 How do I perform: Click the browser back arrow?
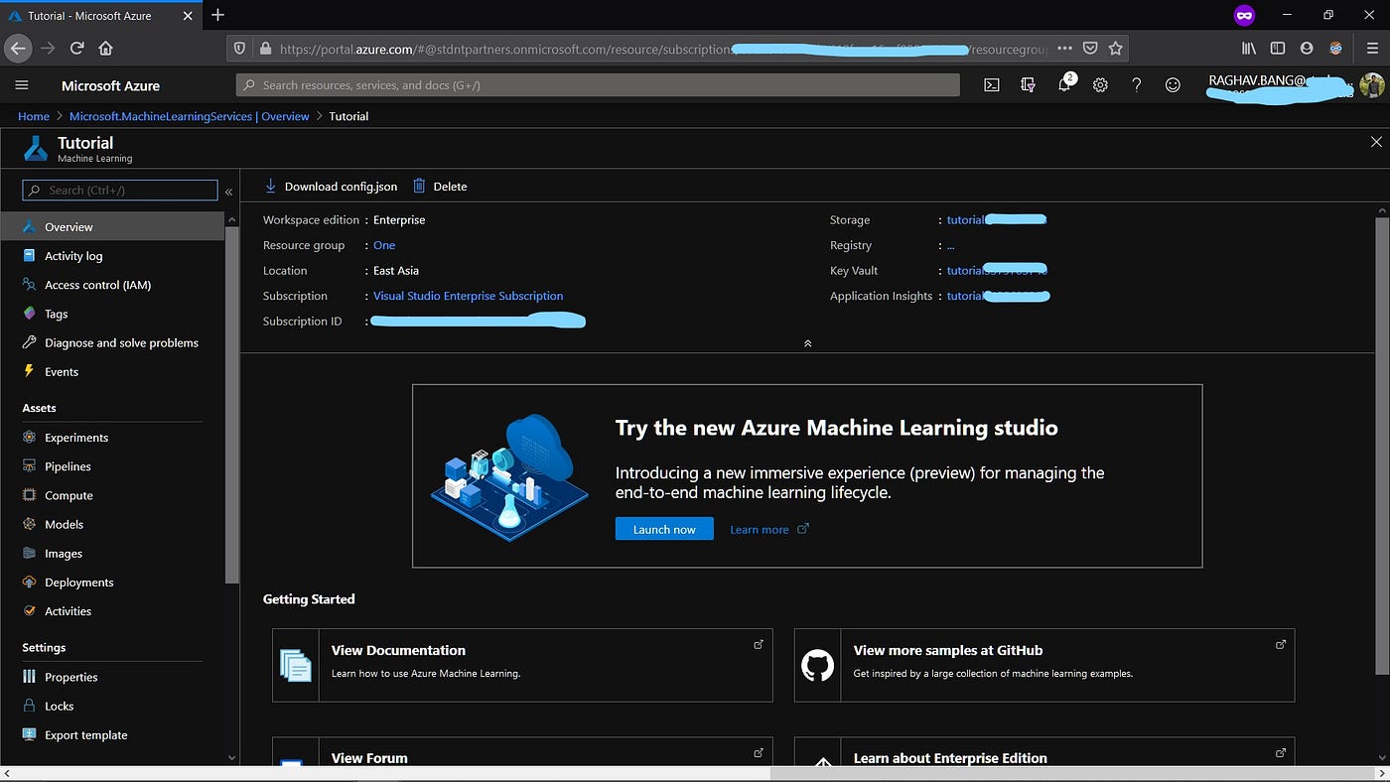coord(18,48)
